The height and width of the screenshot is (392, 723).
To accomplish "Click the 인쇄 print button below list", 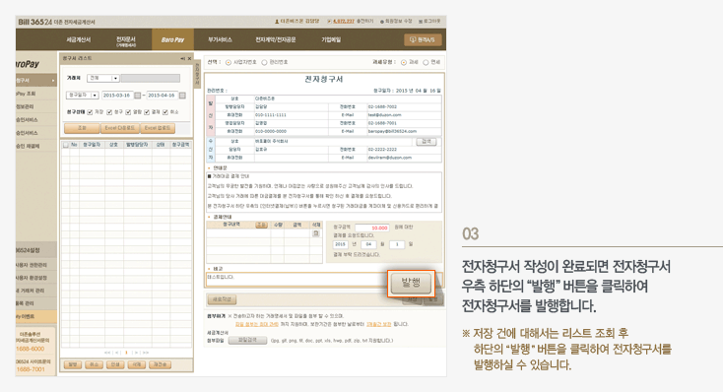I will (x=115, y=364).
